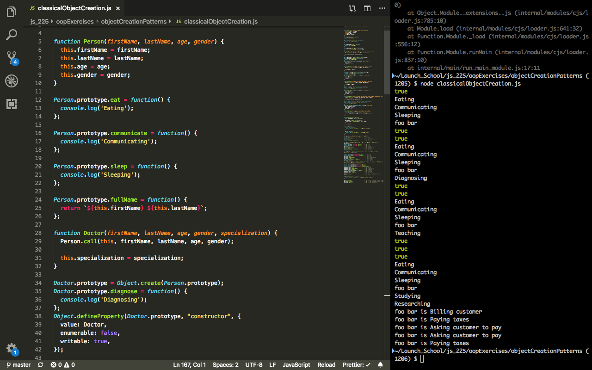Change end-of-line sequence via LF
The image size is (592, 370).
(x=272, y=364)
